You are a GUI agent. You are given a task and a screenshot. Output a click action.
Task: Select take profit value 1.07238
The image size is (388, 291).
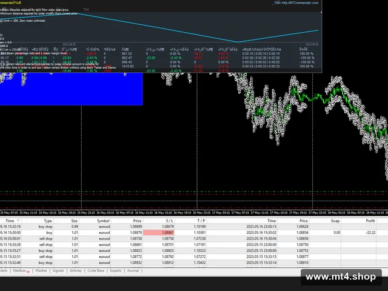click(x=199, y=238)
